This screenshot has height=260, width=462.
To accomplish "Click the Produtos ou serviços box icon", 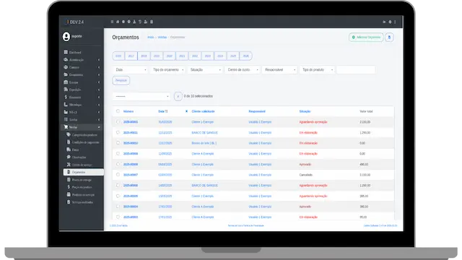I will (69, 194).
